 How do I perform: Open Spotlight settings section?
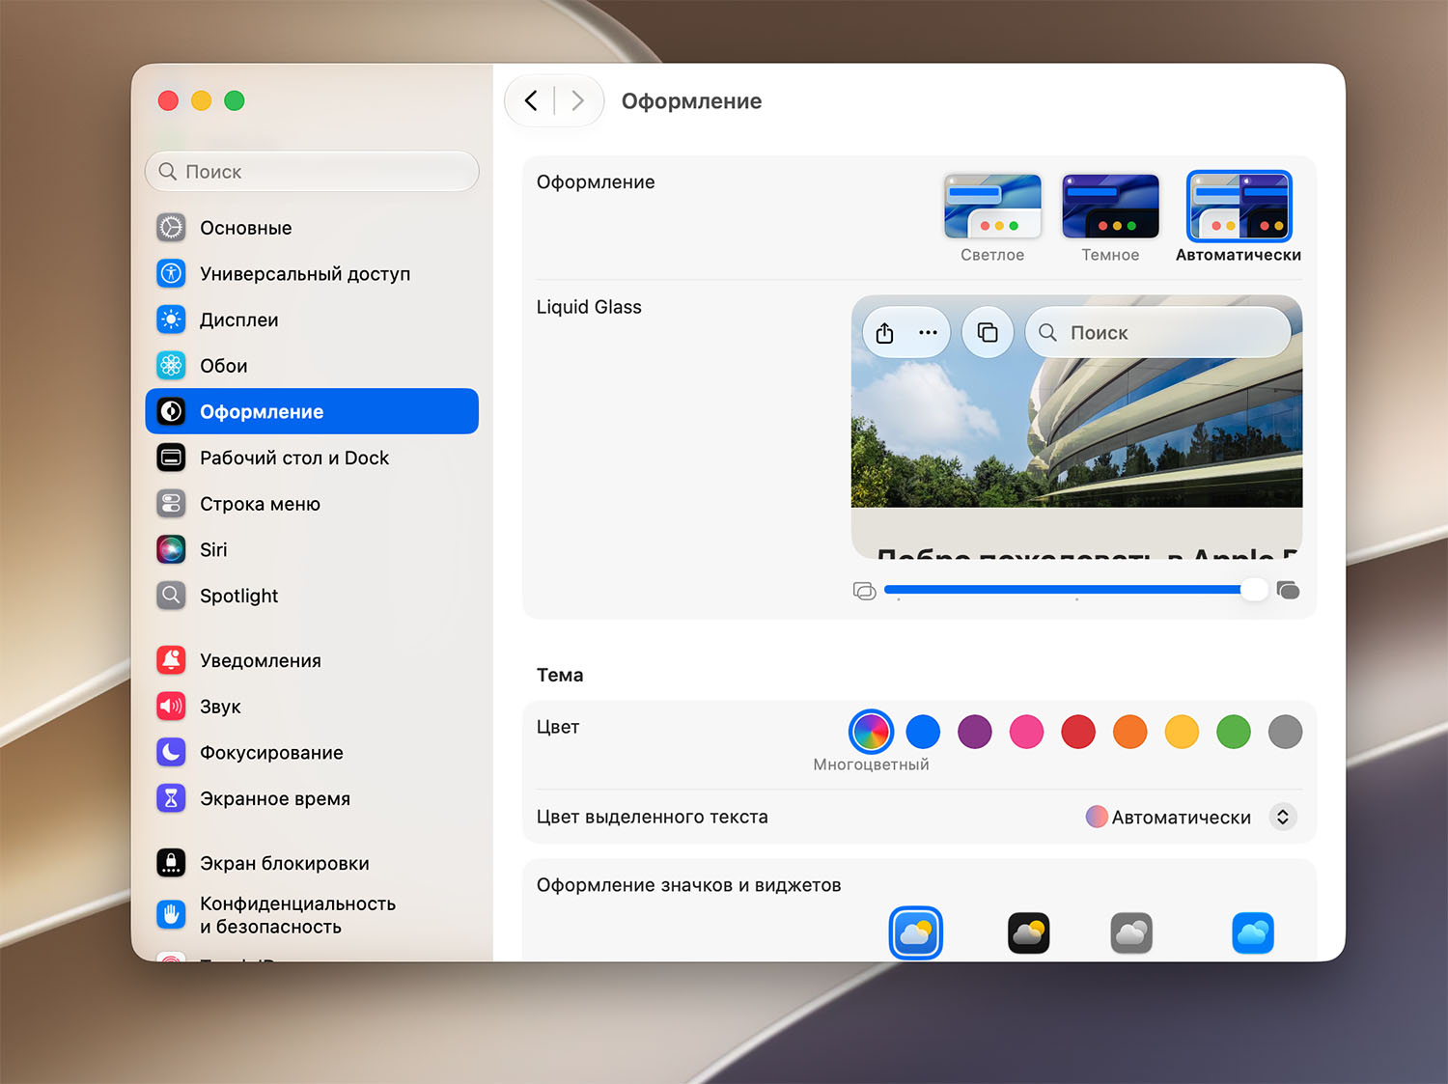(312, 595)
